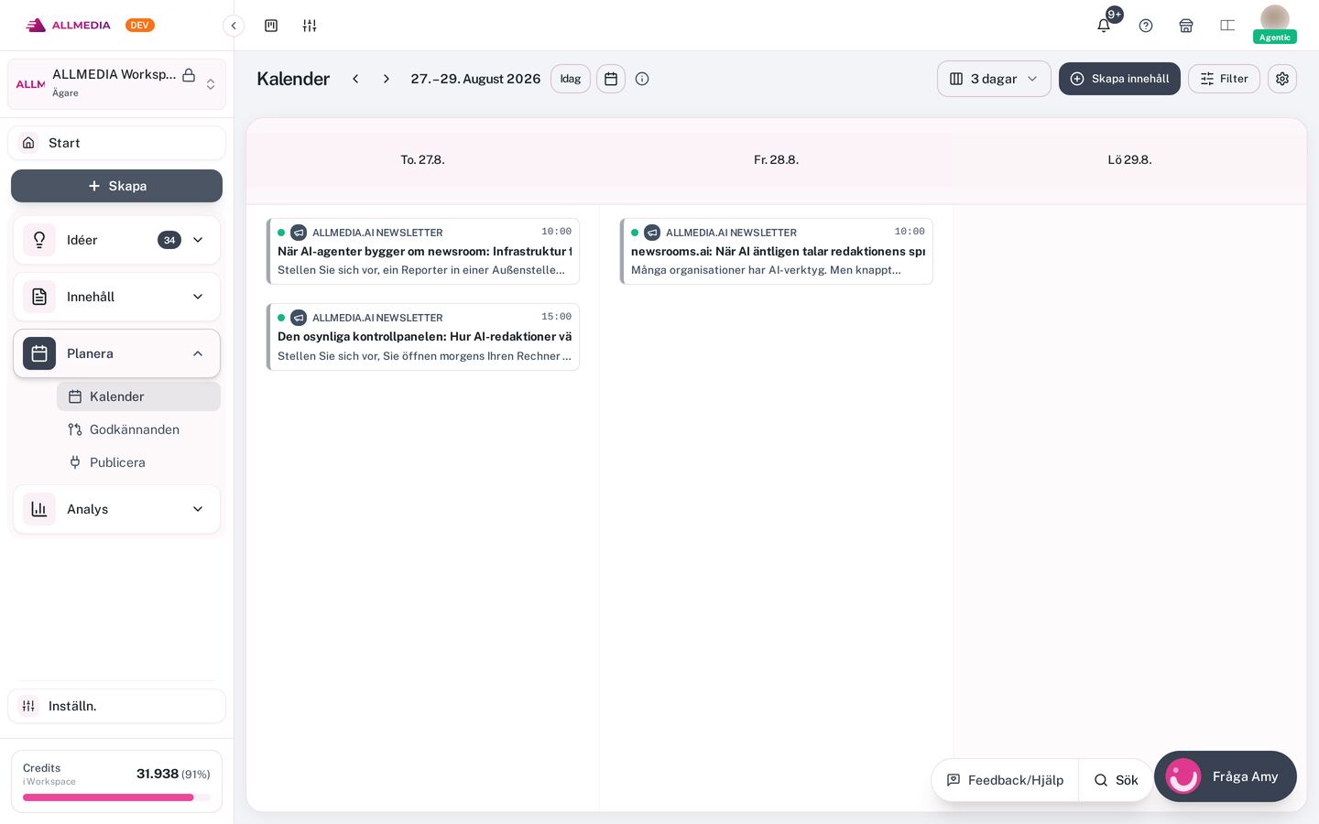Open Inställn. settings in sidebar
The width and height of the screenshot is (1319, 824).
pyautogui.click(x=116, y=706)
